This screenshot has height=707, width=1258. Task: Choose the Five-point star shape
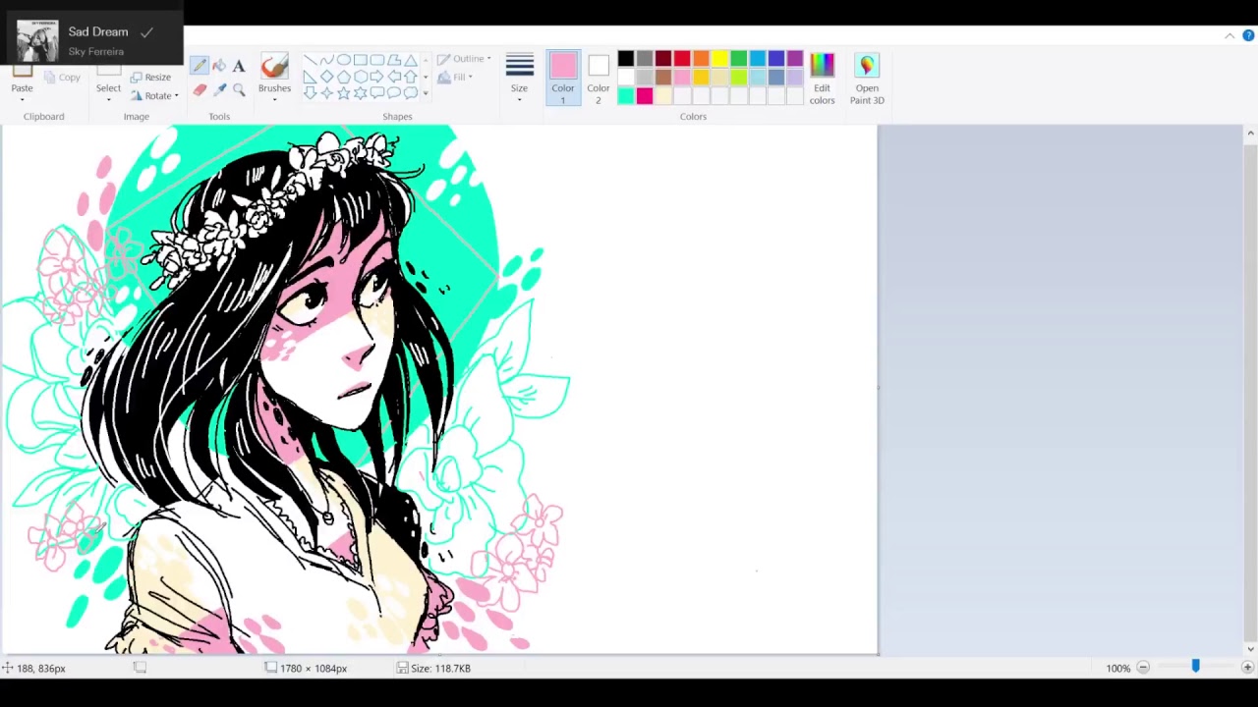(x=343, y=93)
